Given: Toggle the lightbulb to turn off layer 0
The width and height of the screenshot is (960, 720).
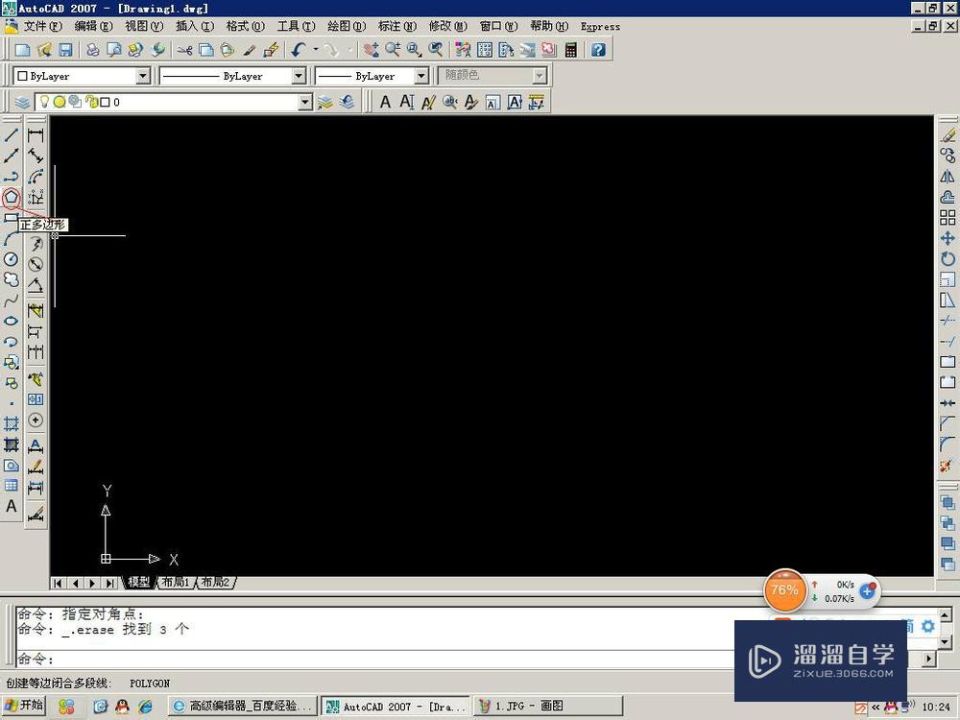Looking at the screenshot, I should click(x=45, y=101).
